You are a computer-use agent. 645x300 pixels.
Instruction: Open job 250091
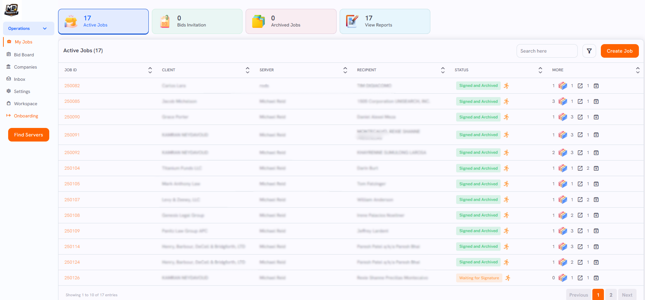tap(72, 135)
